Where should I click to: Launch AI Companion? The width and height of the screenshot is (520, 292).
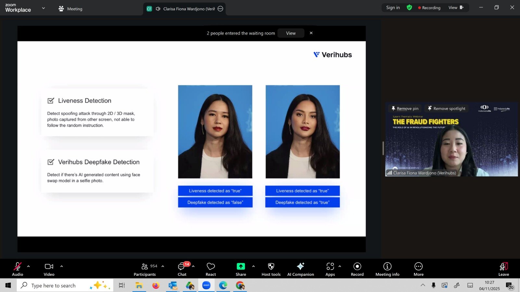[x=300, y=269]
